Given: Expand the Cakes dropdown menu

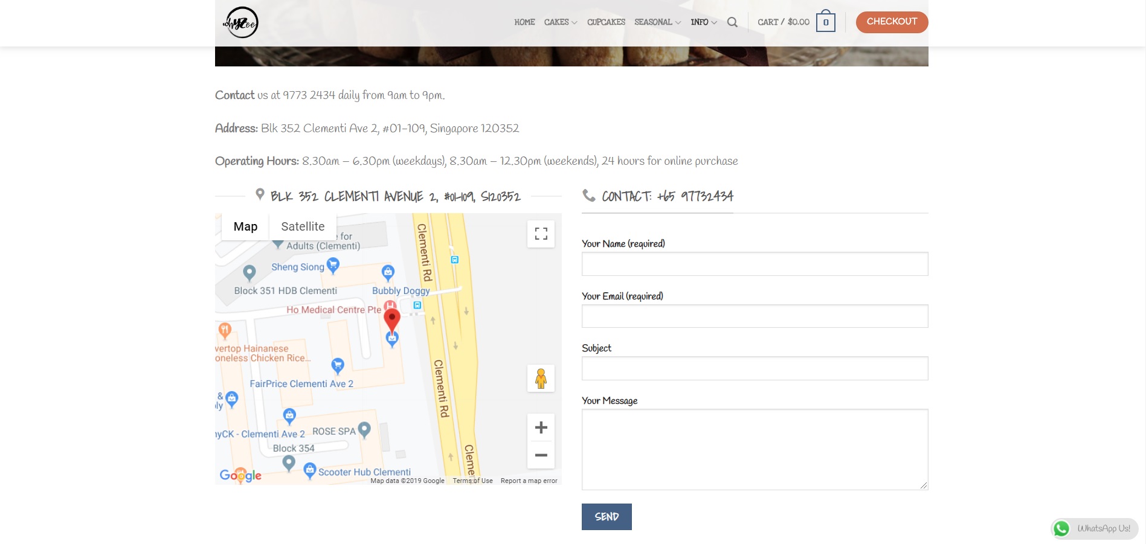Looking at the screenshot, I should (x=560, y=22).
